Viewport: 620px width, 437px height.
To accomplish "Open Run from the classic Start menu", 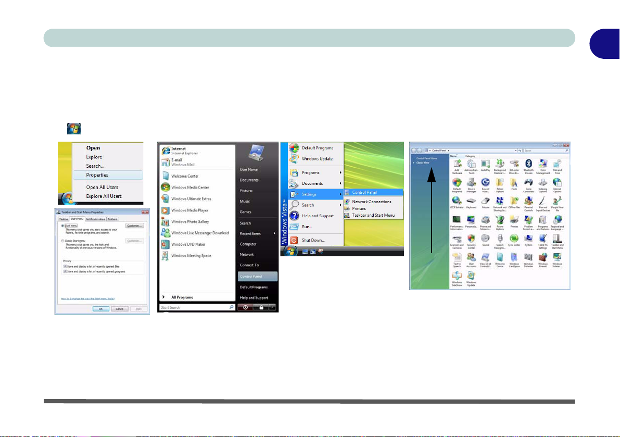I will point(307,227).
